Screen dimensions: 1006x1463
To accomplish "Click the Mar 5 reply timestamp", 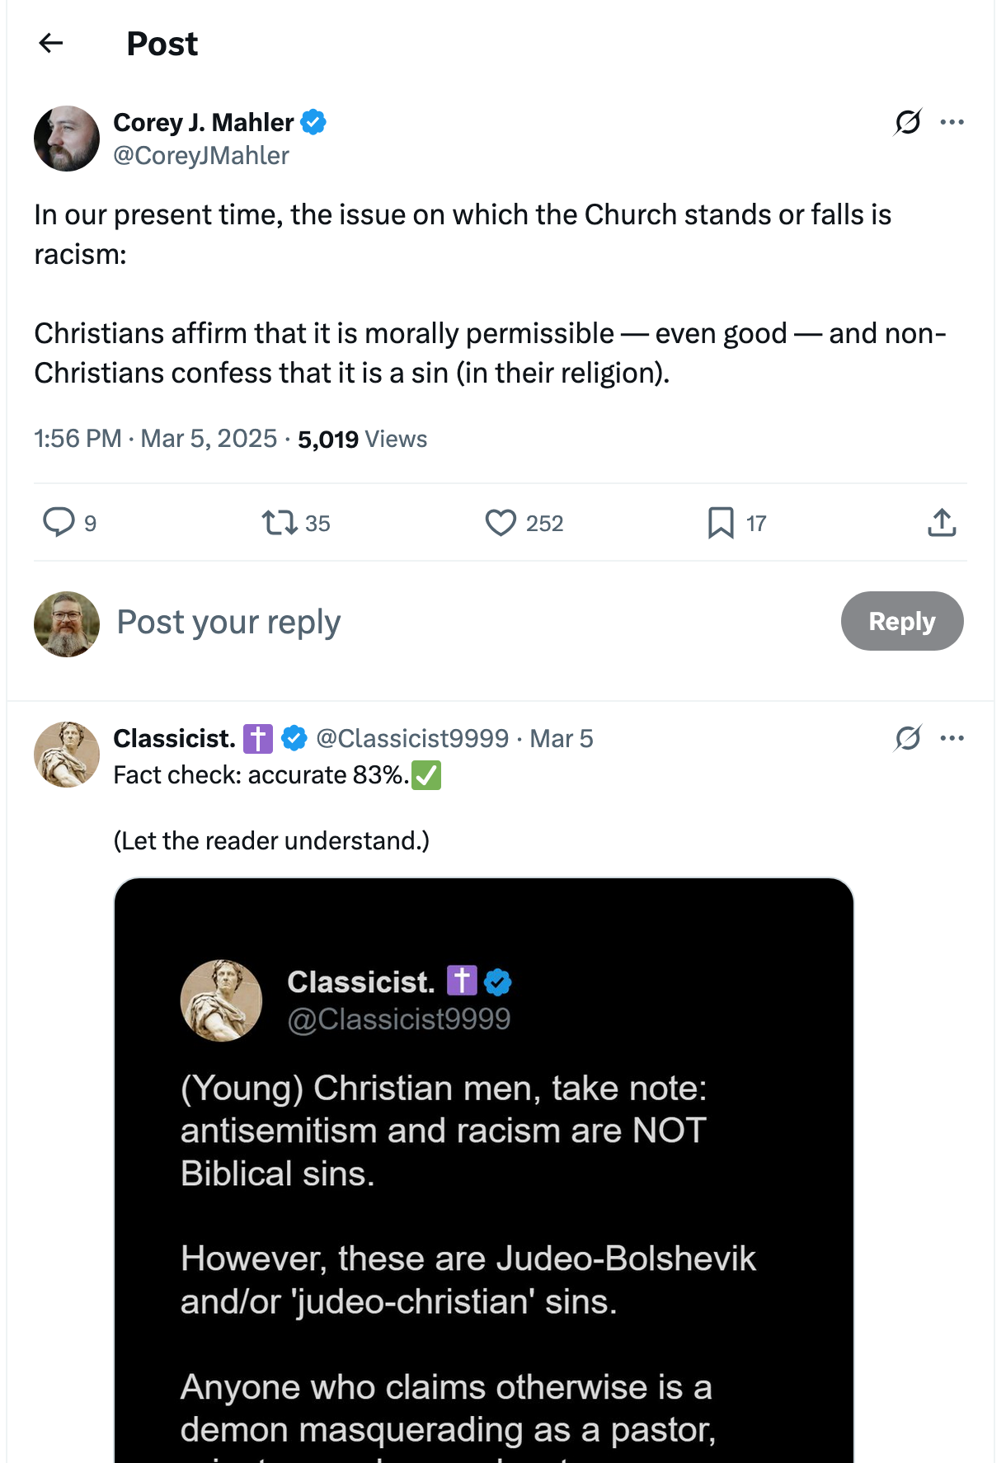I will click(562, 738).
